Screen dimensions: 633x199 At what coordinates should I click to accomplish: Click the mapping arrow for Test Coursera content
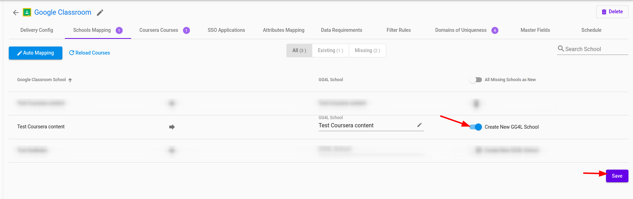[x=172, y=127]
